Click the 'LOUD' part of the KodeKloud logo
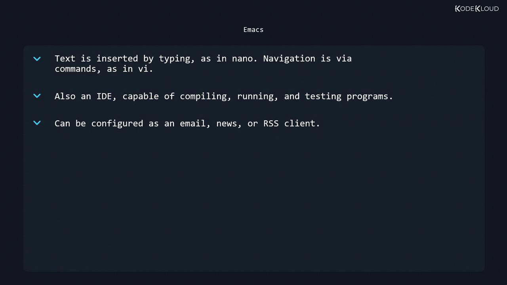 pos(490,9)
